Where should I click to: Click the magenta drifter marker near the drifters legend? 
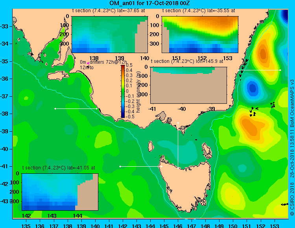[88, 64]
